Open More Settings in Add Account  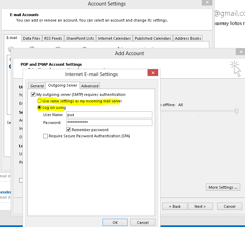[x=223, y=187]
